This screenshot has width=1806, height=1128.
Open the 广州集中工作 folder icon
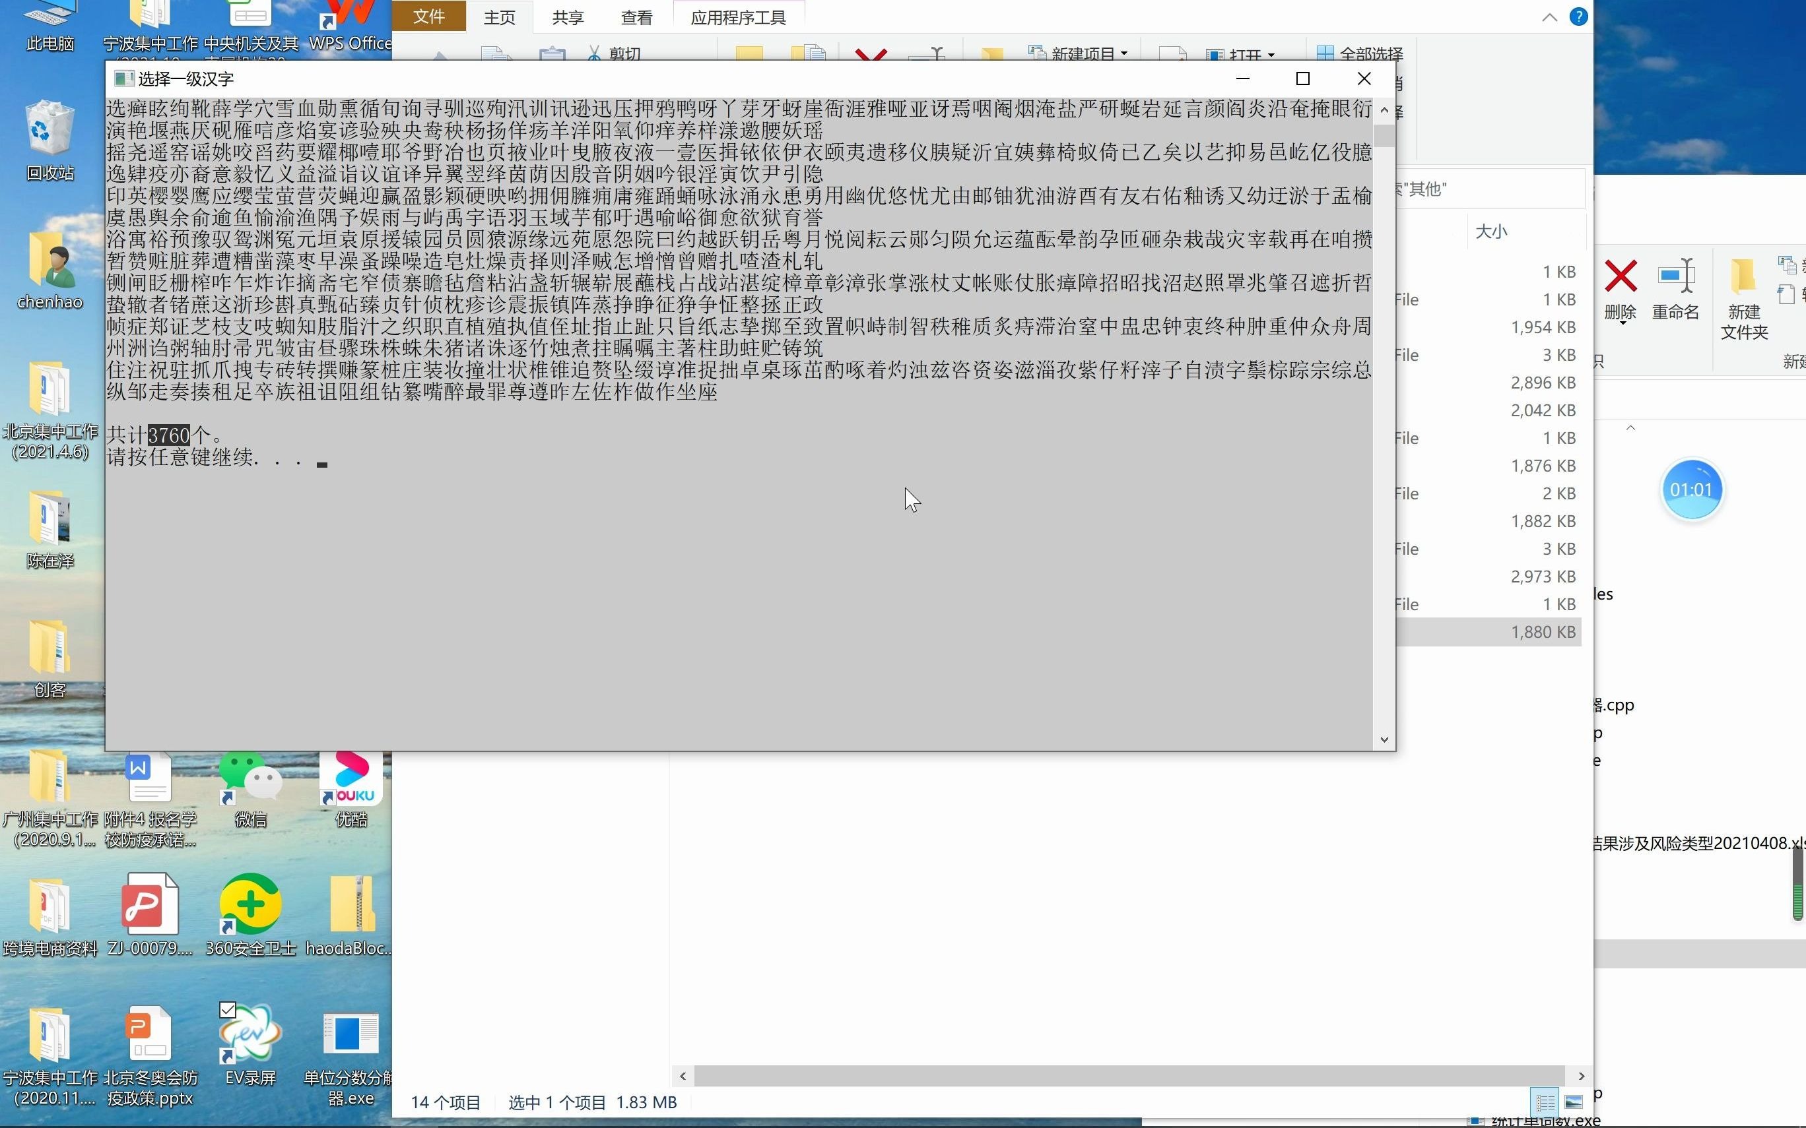50,798
